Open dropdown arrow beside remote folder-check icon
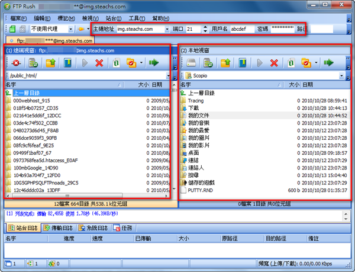This screenshot has height=272, width=355. click(x=141, y=63)
